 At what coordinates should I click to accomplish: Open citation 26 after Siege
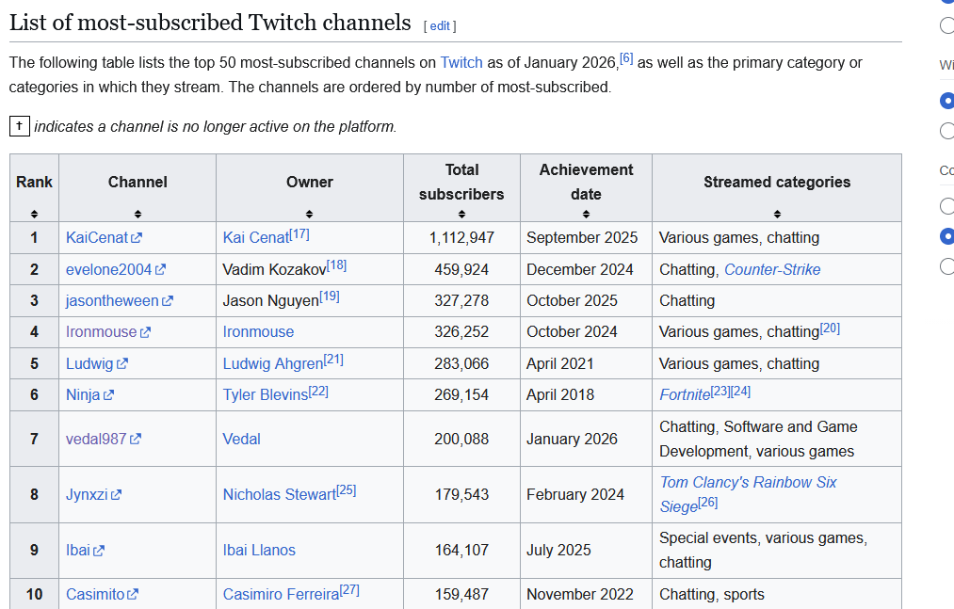pyautogui.click(x=708, y=503)
